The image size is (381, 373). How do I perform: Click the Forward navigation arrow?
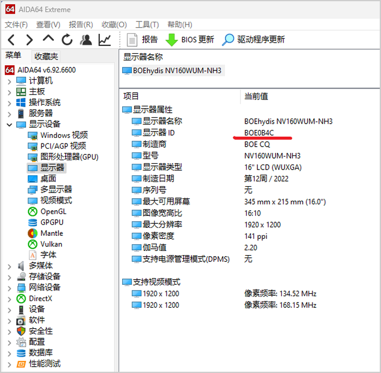[x=29, y=40]
